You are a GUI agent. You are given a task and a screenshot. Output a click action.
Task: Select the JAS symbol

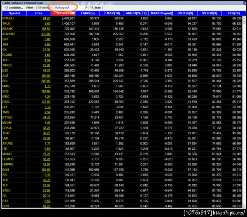click(5, 44)
